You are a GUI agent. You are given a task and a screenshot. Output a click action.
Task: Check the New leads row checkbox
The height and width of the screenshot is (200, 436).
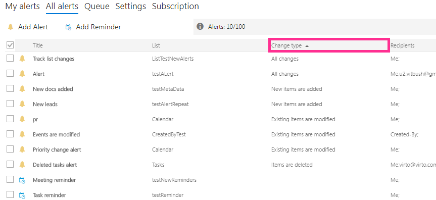(x=10, y=104)
